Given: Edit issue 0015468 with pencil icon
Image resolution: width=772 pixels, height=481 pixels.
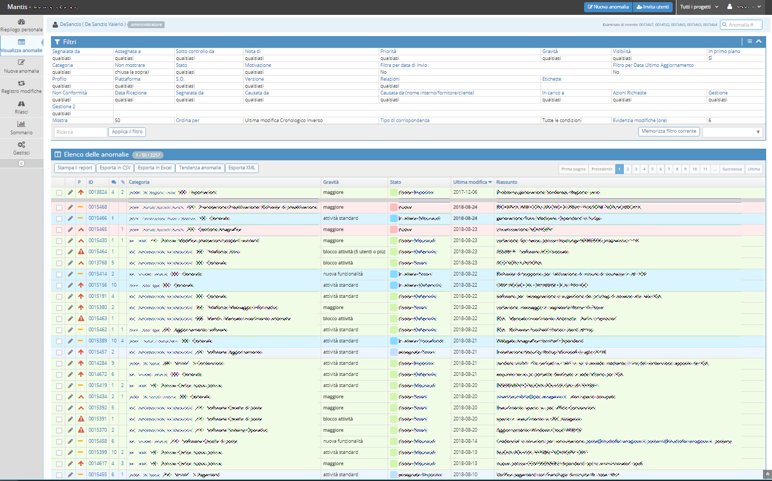Looking at the screenshot, I should (70, 207).
